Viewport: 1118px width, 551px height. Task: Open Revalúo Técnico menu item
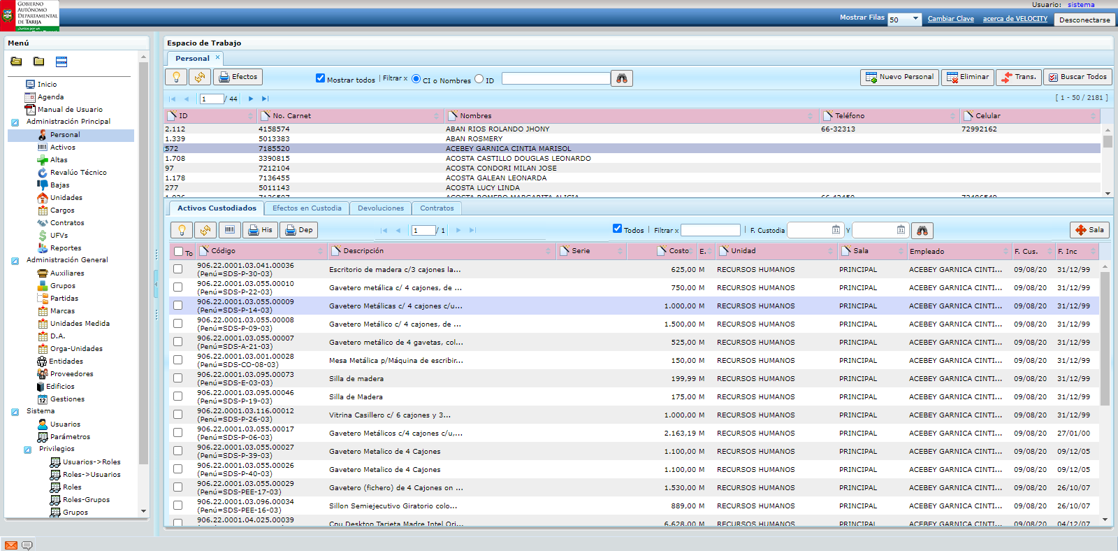(x=78, y=172)
